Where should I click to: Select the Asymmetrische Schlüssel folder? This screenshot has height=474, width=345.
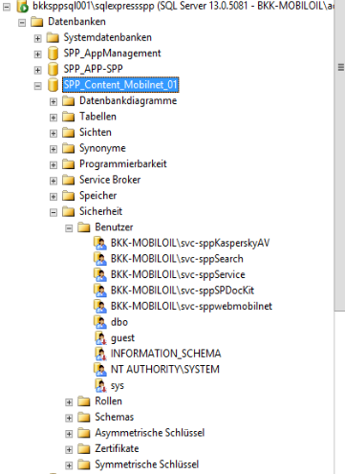point(150,433)
